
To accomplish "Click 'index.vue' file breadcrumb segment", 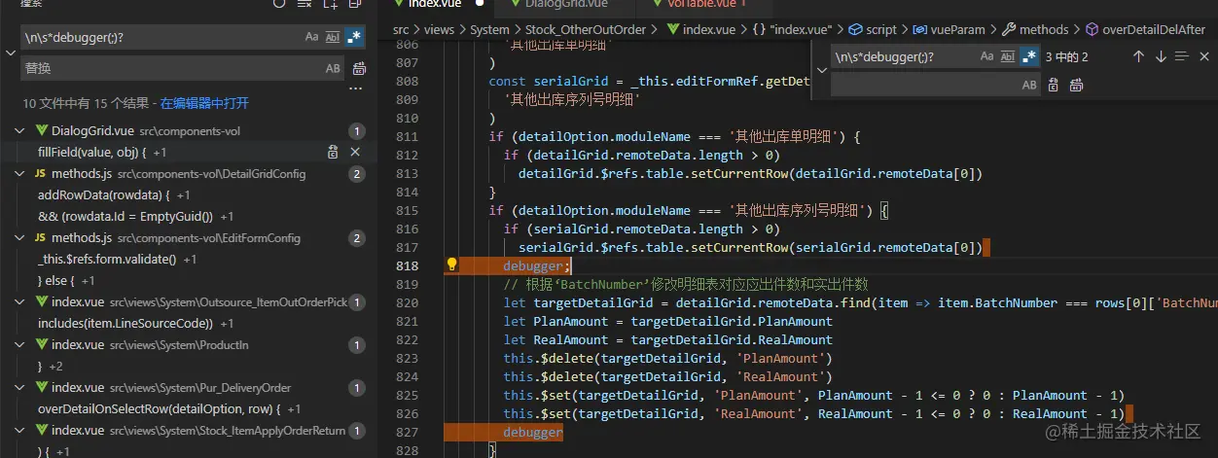I will [x=701, y=29].
